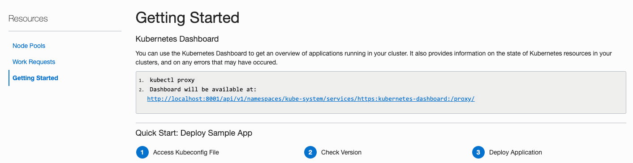Viewport: 633px width, 163px height.
Task: Click the Quick Start: Deploy Sample App heading
Action: [194, 133]
